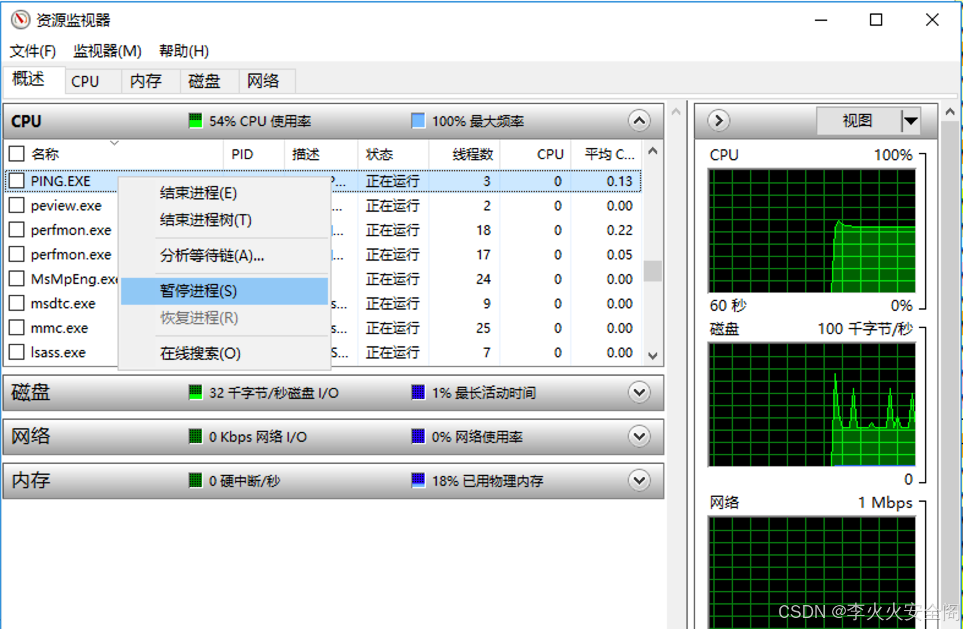The image size is (963, 629).
Task: Choose 在线搜索(O) in context menu
Action: point(225,353)
